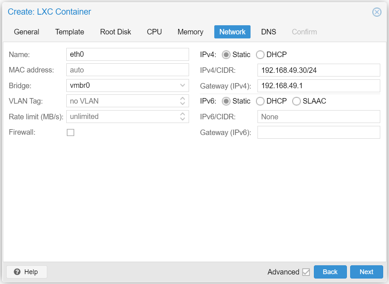This screenshot has width=389, height=284.
Task: Uncheck the Advanced checkbox
Action: [307, 272]
